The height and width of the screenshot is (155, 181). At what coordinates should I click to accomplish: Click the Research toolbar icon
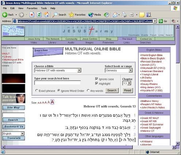tap(149, 15)
